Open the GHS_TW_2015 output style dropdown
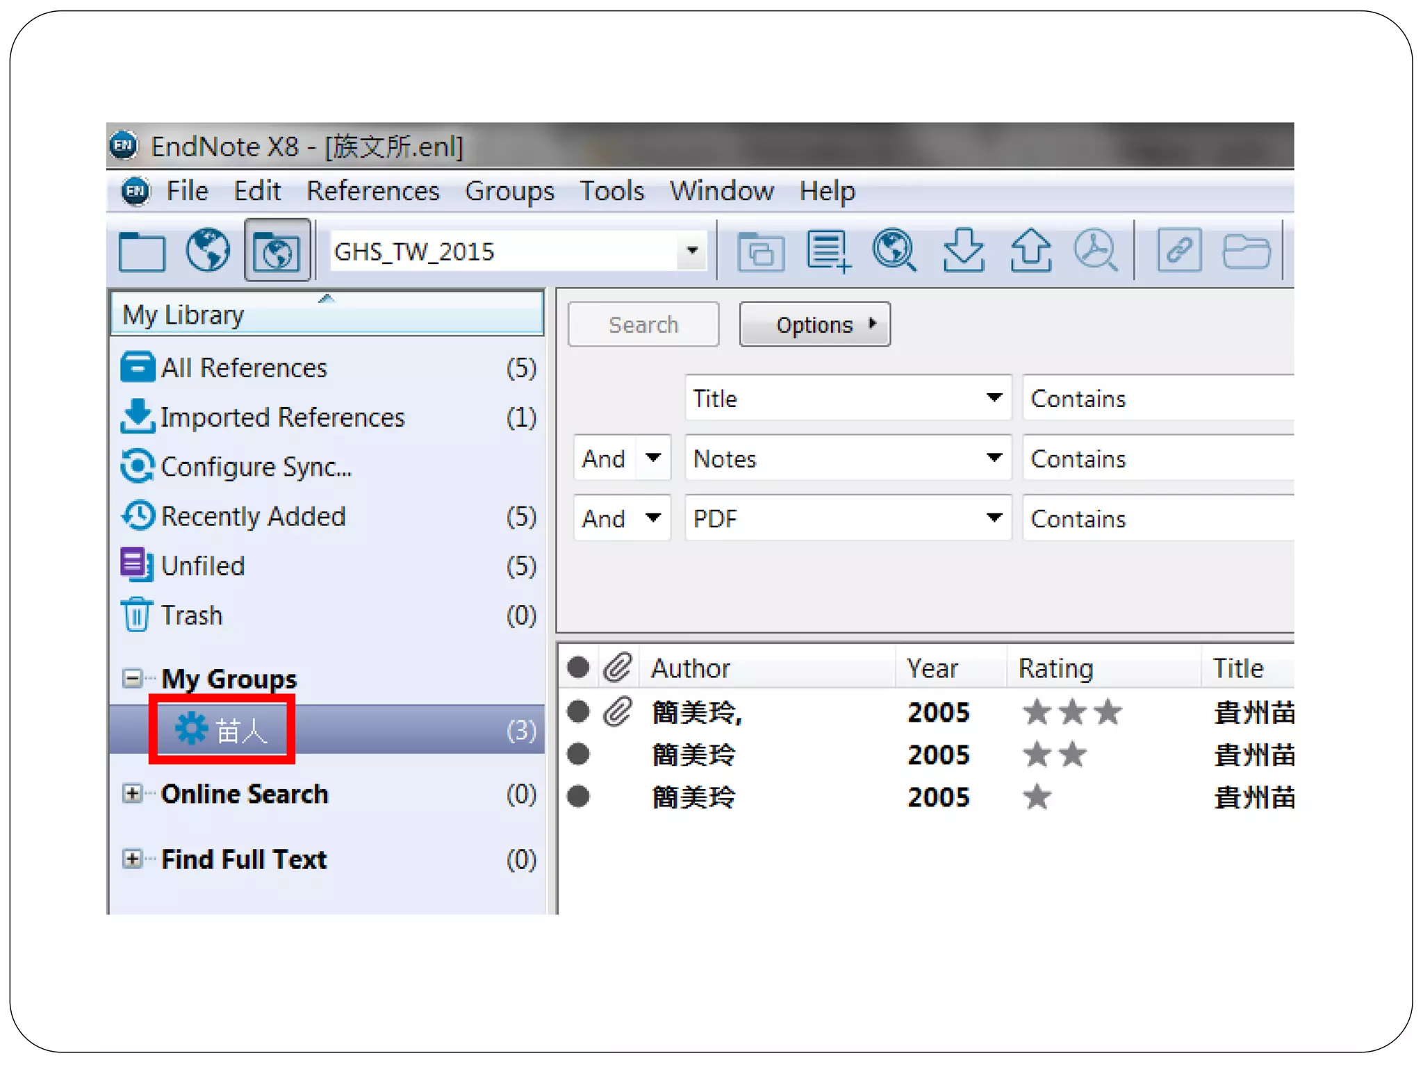 [692, 251]
